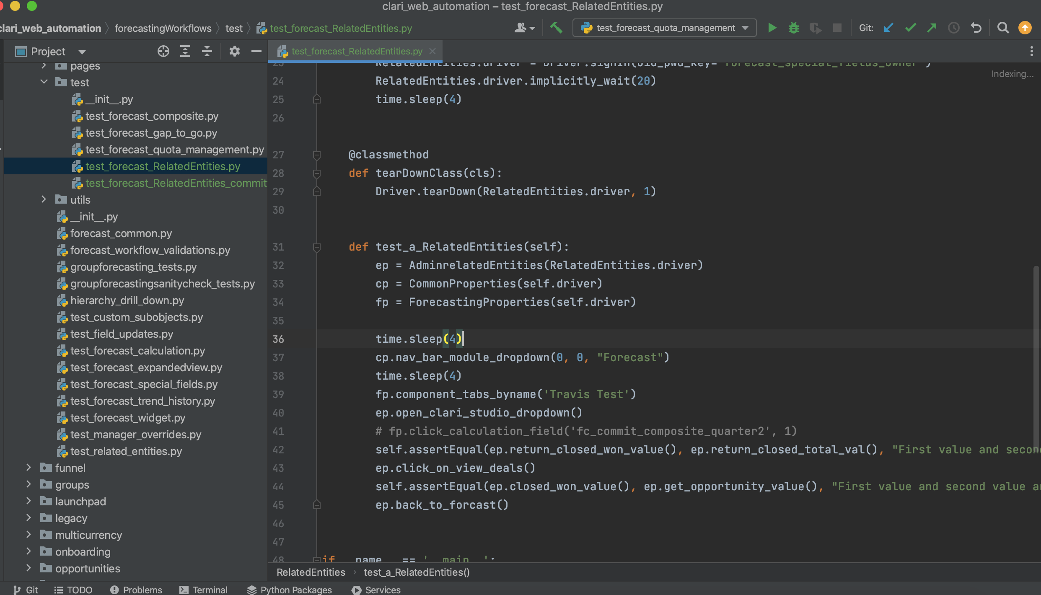Image resolution: width=1041 pixels, height=595 pixels.
Task: Toggle fold marker at test_a_RelatedEntities definition
Action: (317, 247)
